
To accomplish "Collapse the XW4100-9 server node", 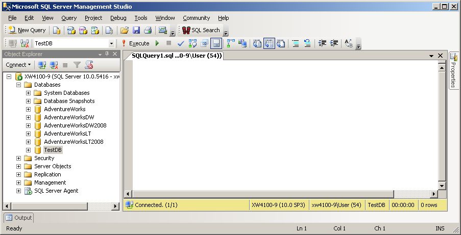I will click(x=9, y=76).
